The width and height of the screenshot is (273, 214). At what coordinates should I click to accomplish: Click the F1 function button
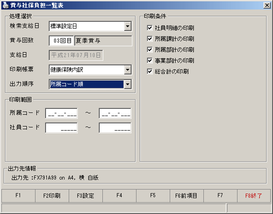click(x=18, y=196)
